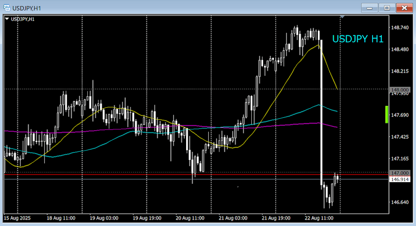The height and width of the screenshot is (226, 416).
Task: Minimize the USDJPY,H1 chart window
Action: pyautogui.click(x=369, y=8)
